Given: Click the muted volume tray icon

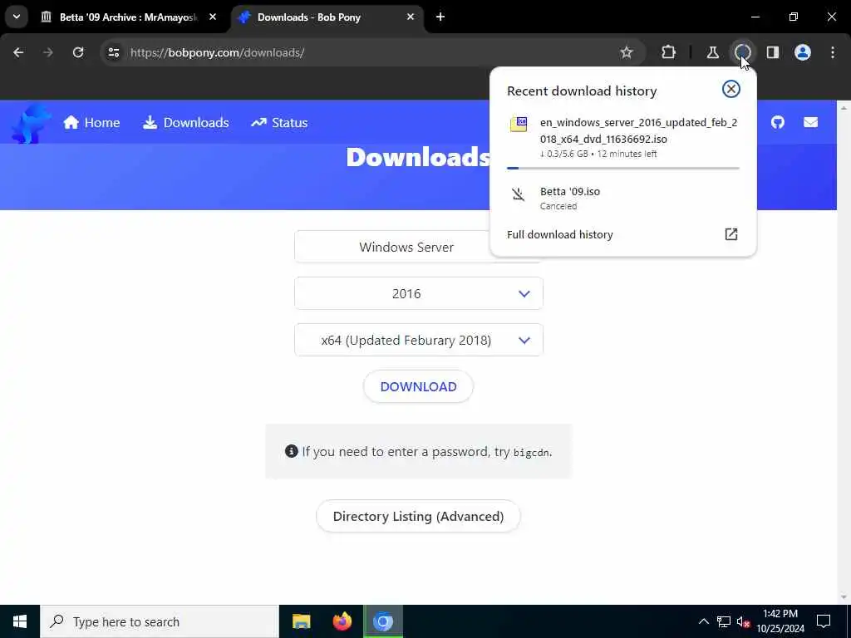Looking at the screenshot, I should (x=744, y=621).
